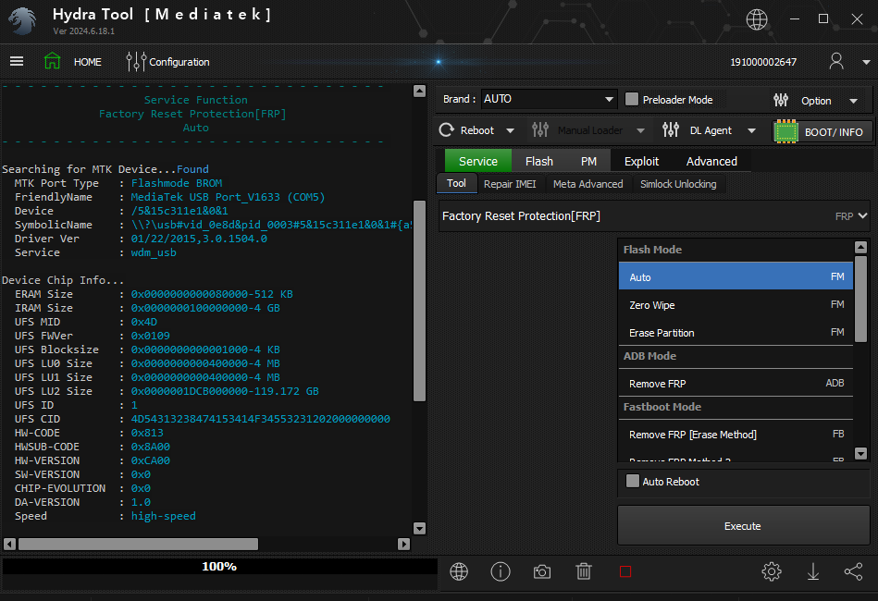Click the download arrow icon

[x=813, y=571]
